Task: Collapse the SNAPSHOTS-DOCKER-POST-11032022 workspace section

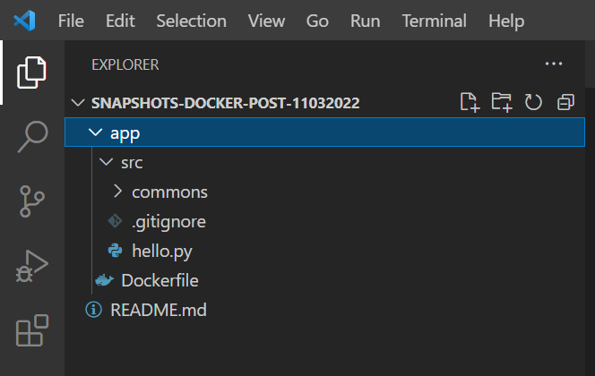Action: tap(78, 103)
